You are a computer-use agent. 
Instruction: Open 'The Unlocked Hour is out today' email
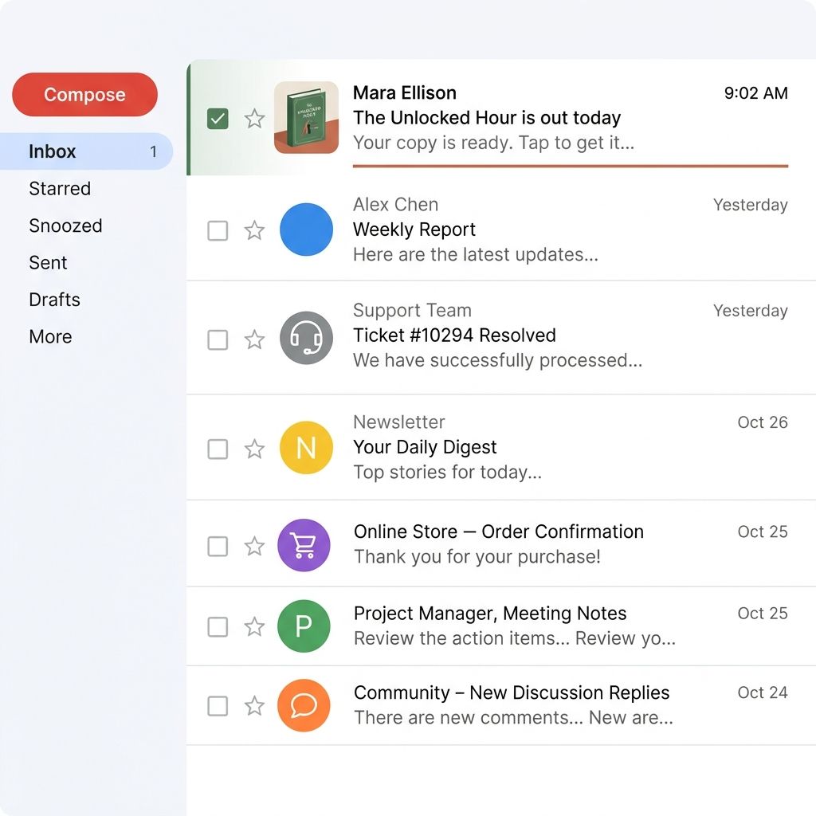click(x=487, y=118)
